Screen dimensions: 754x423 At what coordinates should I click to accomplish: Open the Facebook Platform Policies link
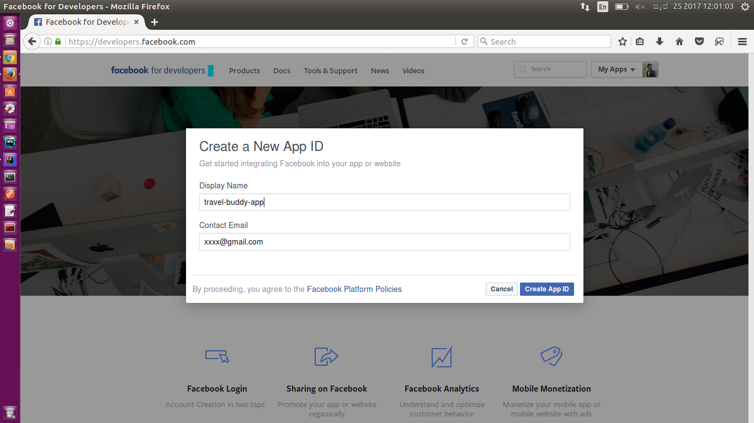354,289
